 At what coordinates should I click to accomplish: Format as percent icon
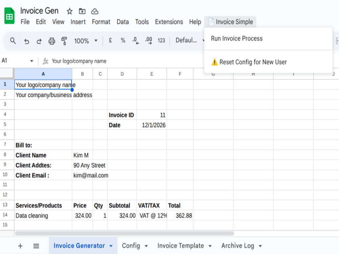123,40
